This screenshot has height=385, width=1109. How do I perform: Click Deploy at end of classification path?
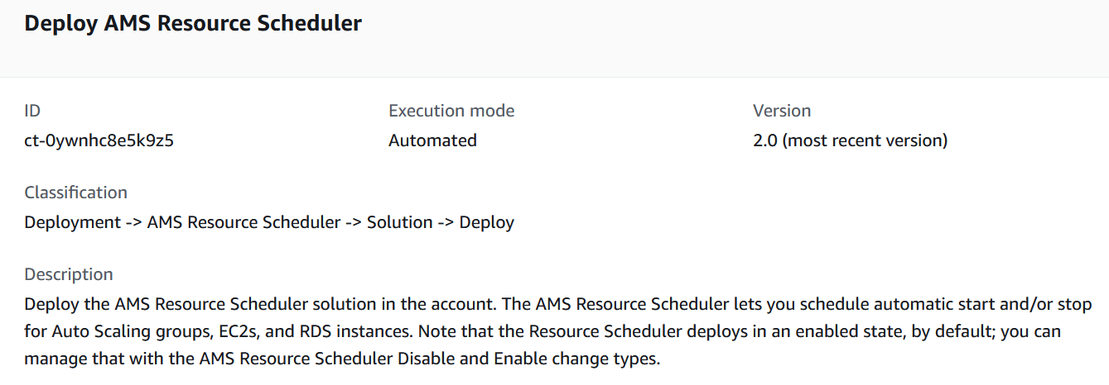click(487, 222)
